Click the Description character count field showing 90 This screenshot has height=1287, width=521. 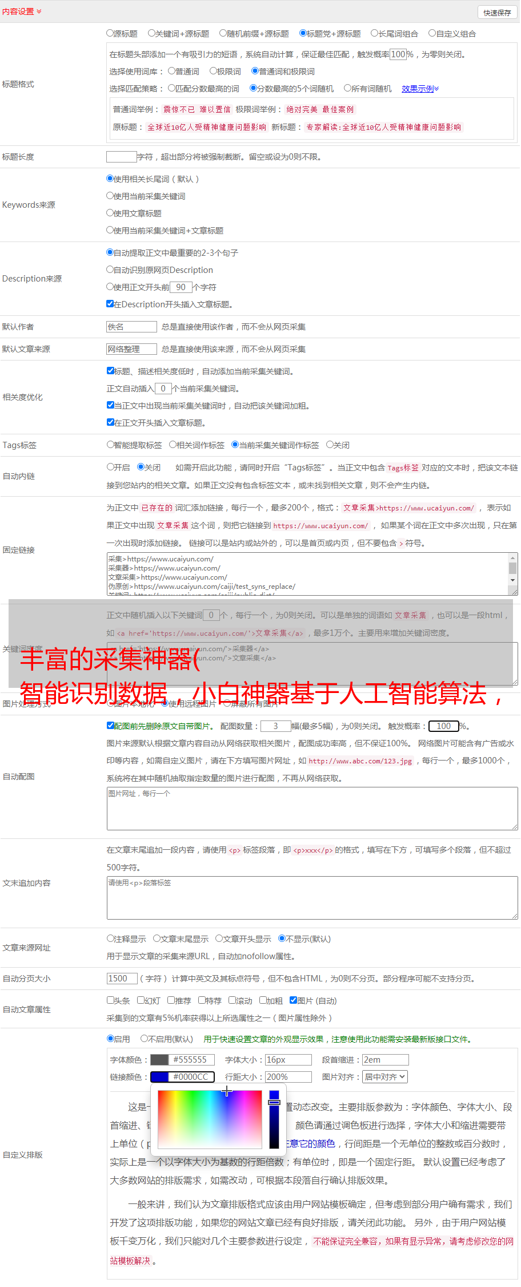click(x=181, y=287)
